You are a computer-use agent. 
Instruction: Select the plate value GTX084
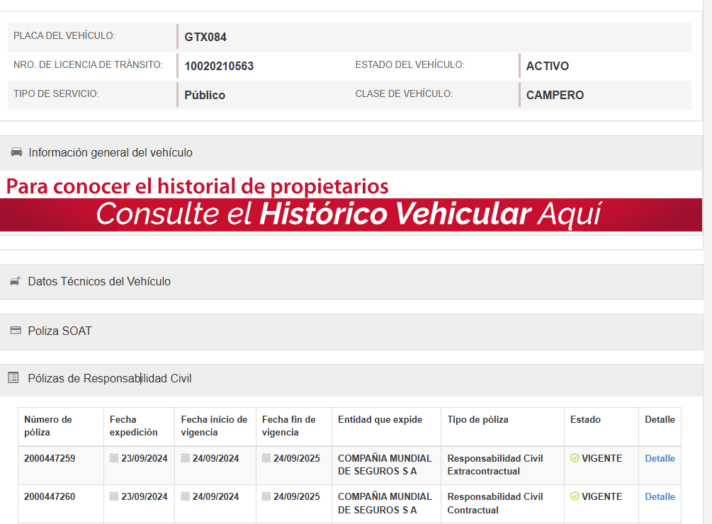pyautogui.click(x=205, y=37)
